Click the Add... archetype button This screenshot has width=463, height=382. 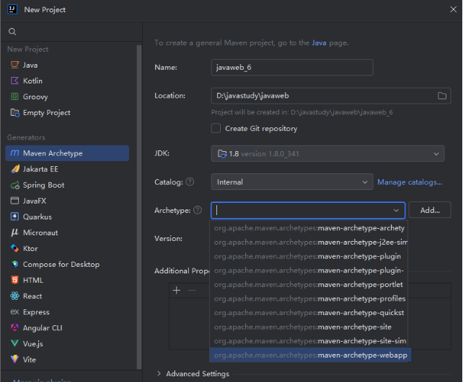429,210
